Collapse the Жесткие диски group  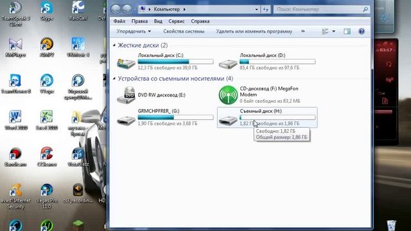tap(114, 46)
